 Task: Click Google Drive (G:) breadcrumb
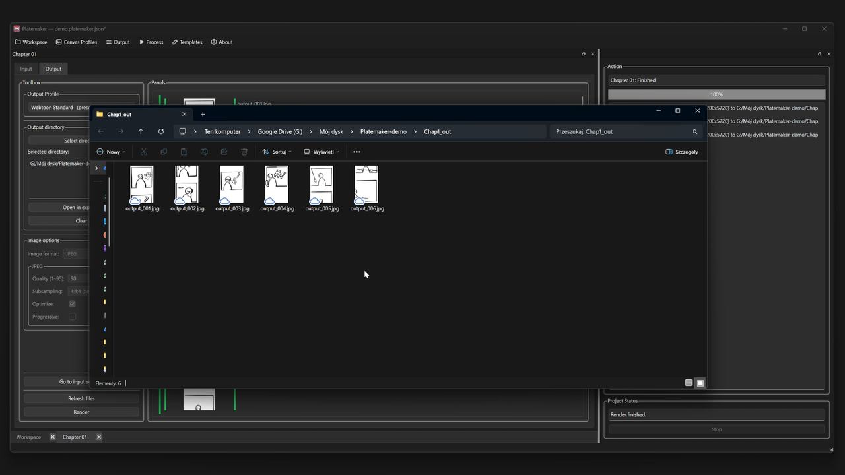280,131
